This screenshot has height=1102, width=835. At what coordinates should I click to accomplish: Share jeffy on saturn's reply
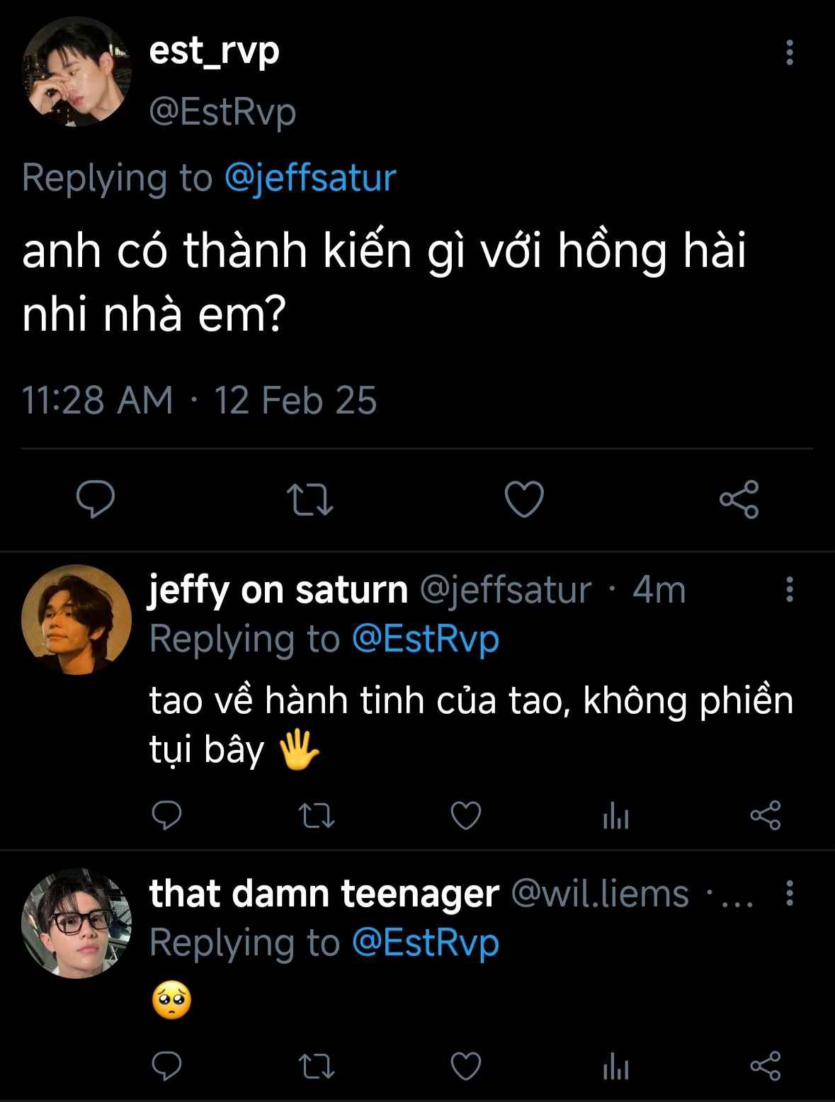coord(765,816)
